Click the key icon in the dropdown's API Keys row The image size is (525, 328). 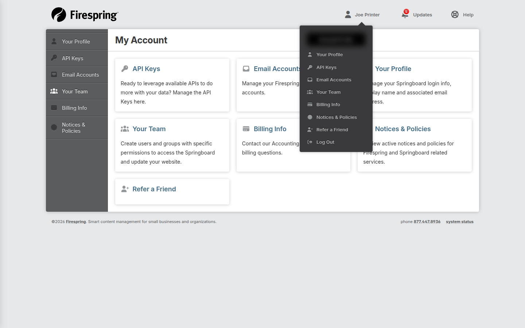pyautogui.click(x=310, y=67)
